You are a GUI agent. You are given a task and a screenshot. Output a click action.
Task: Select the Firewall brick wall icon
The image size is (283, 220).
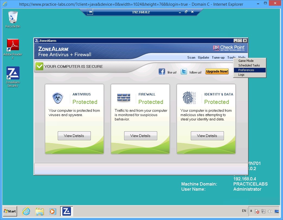click(124, 98)
